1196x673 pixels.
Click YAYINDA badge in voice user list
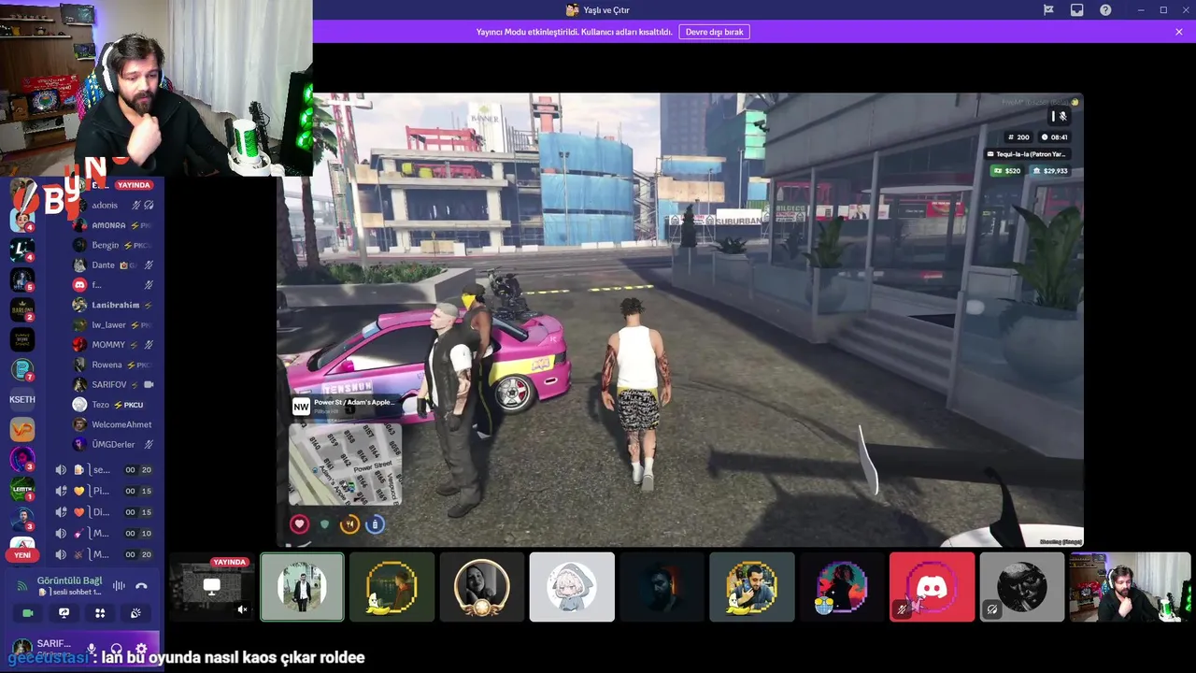click(x=134, y=185)
